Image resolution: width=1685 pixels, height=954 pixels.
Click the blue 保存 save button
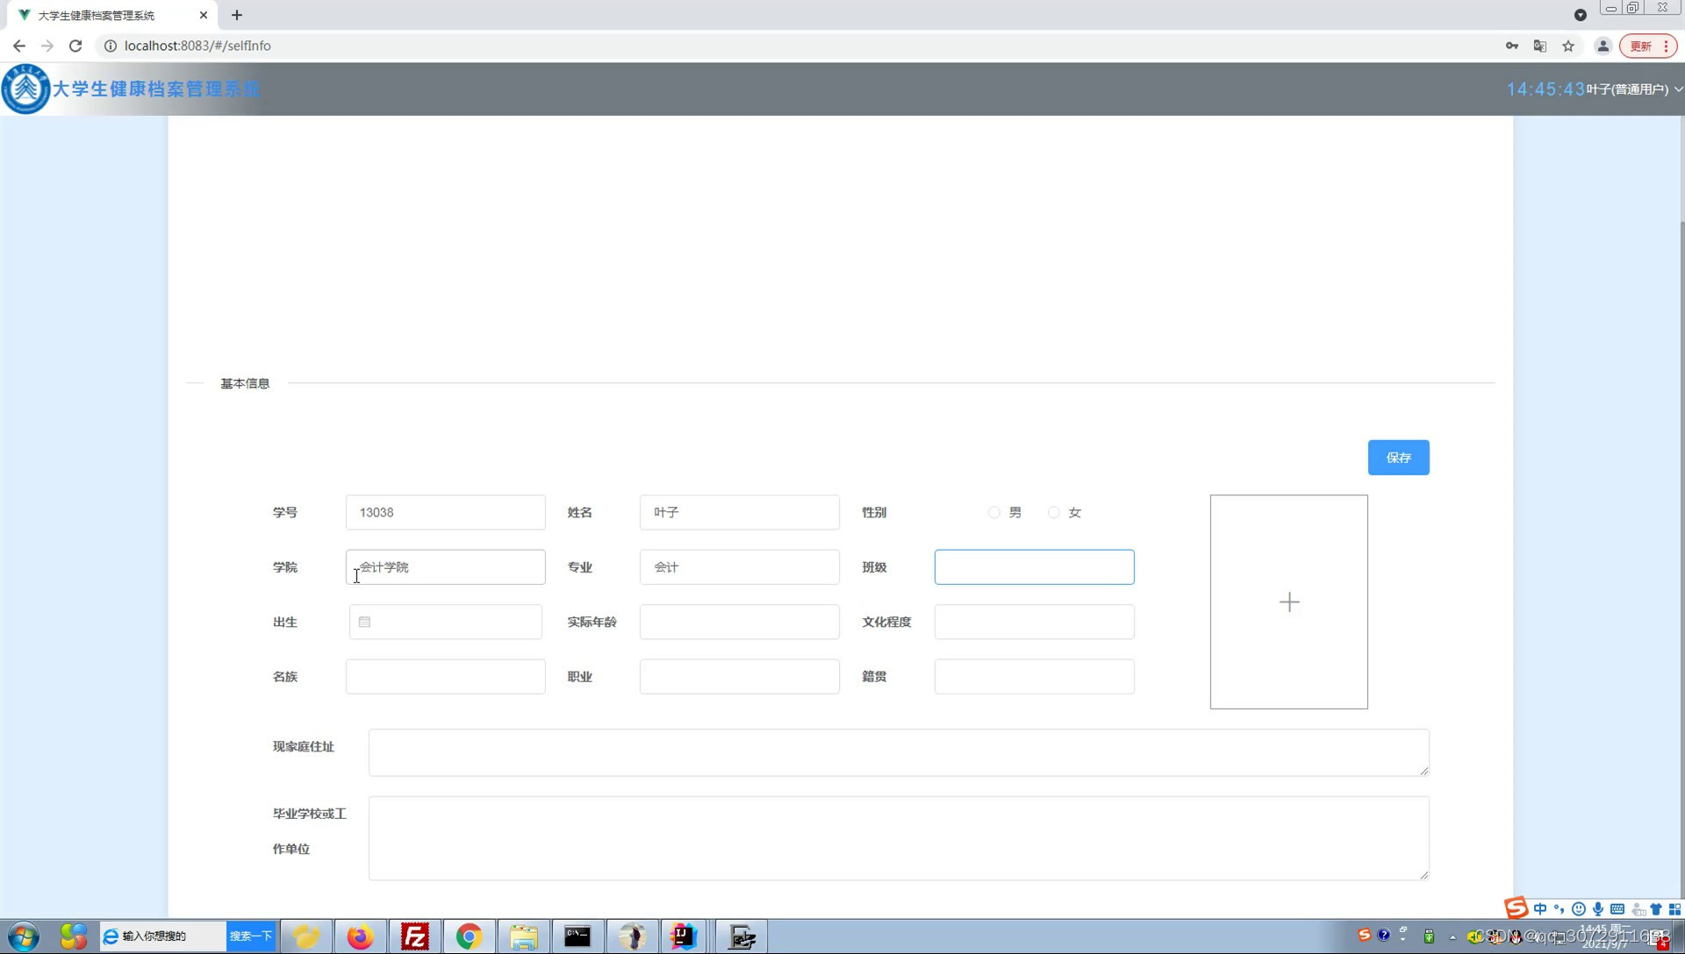(1398, 458)
